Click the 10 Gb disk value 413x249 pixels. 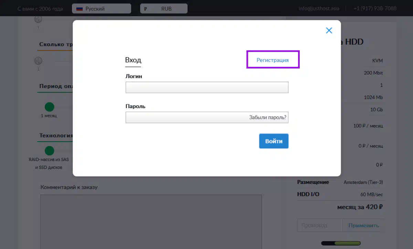tap(377, 110)
